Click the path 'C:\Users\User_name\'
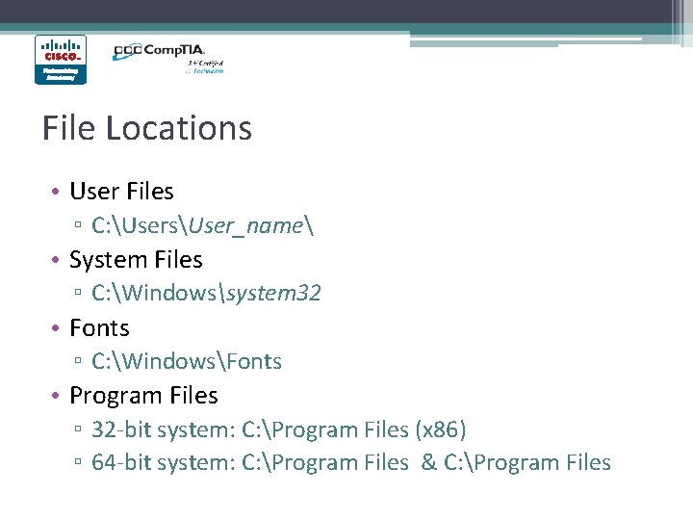The width and height of the screenshot is (693, 520). pos(202,225)
